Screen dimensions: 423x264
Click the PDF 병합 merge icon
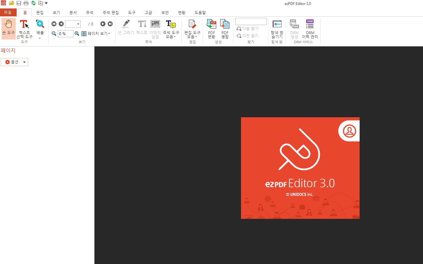coord(225,29)
